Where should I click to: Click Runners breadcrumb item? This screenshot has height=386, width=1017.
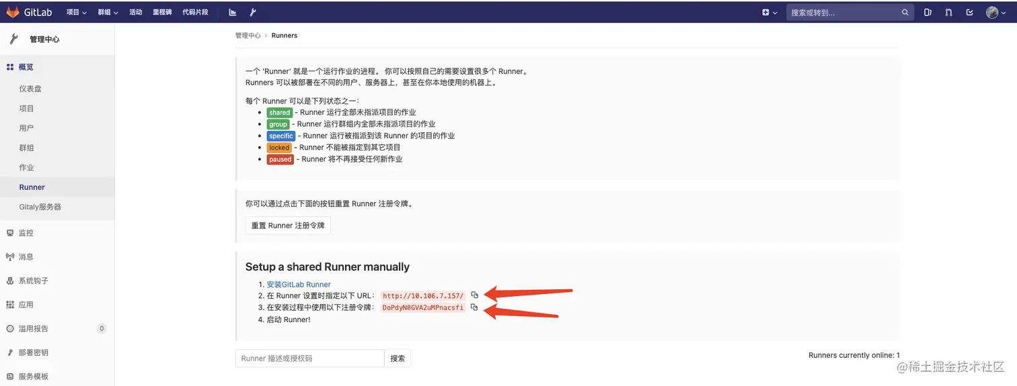coord(285,36)
